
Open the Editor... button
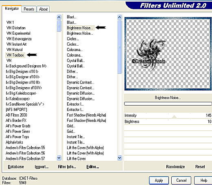tap(93, 167)
